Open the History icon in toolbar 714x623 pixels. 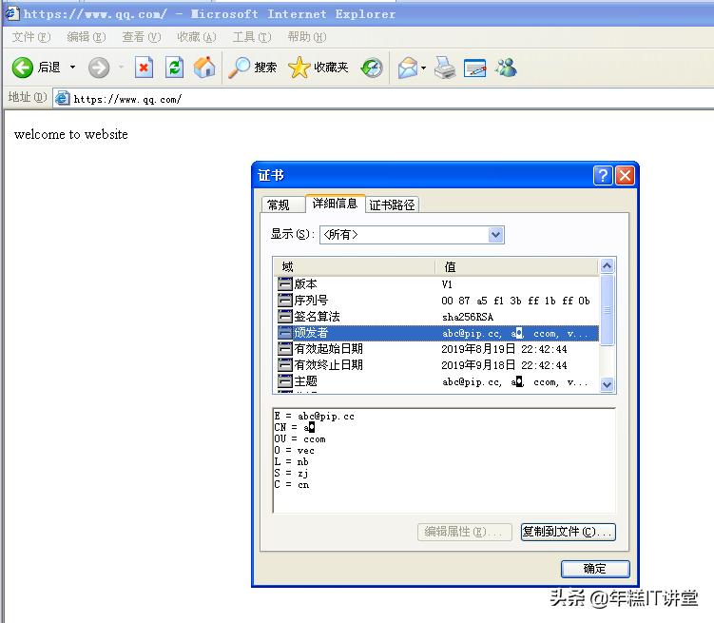point(372,68)
